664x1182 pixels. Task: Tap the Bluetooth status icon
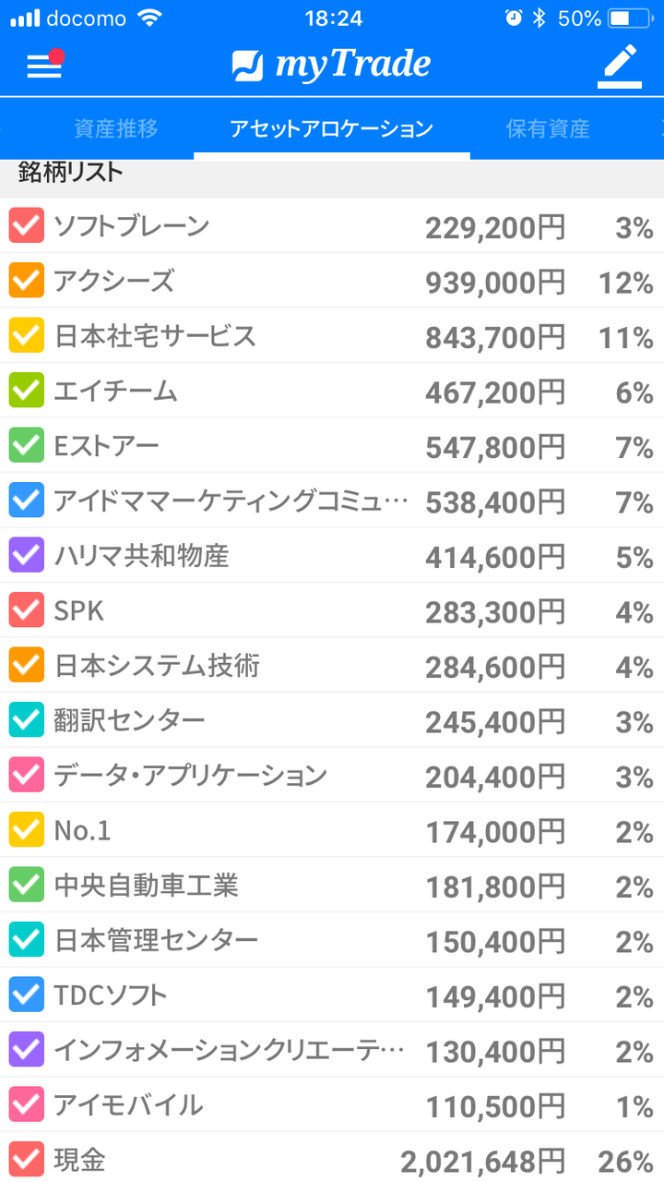(539, 18)
